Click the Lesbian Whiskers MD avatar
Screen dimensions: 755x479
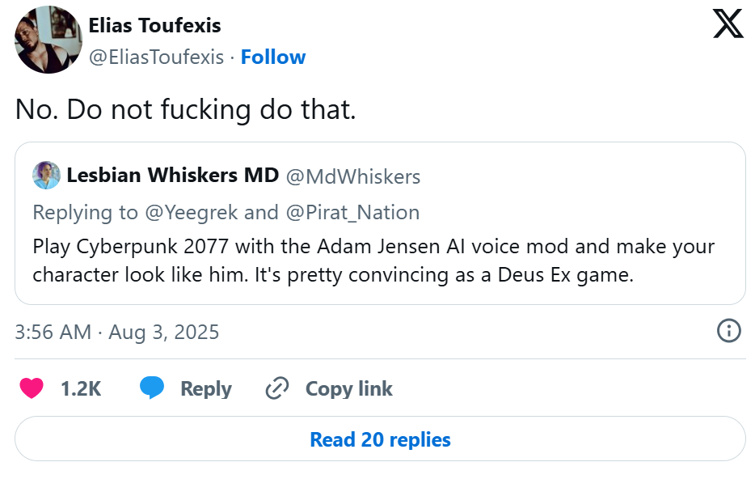[47, 176]
